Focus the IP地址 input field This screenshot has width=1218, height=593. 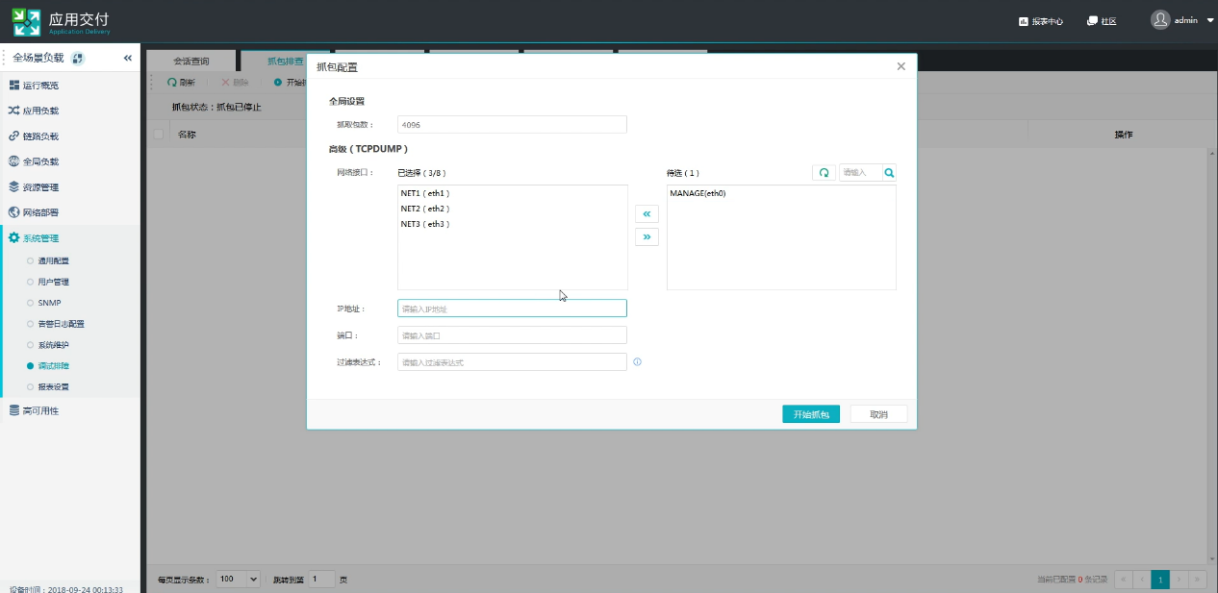click(512, 309)
